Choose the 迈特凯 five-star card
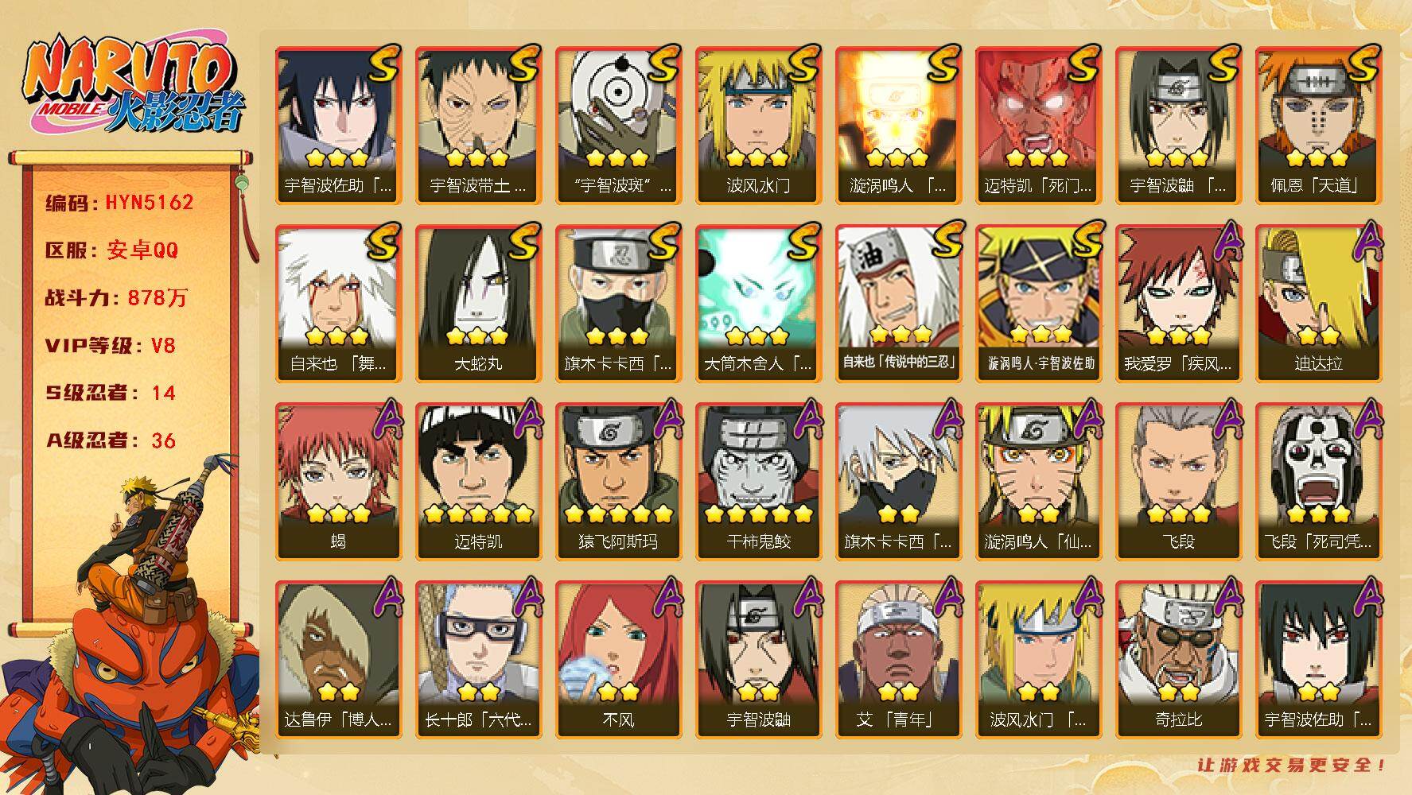The image size is (1412, 795). click(478, 482)
